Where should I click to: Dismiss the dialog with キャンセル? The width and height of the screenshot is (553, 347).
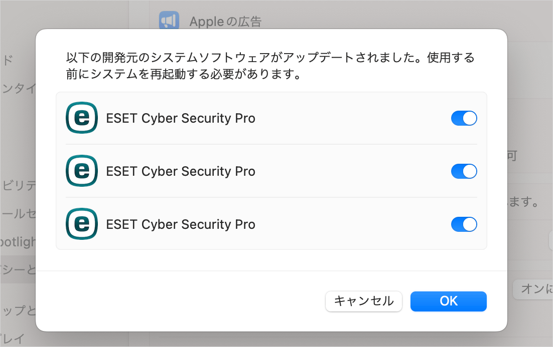tap(364, 301)
